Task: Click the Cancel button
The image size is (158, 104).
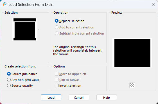Action: 79,98
